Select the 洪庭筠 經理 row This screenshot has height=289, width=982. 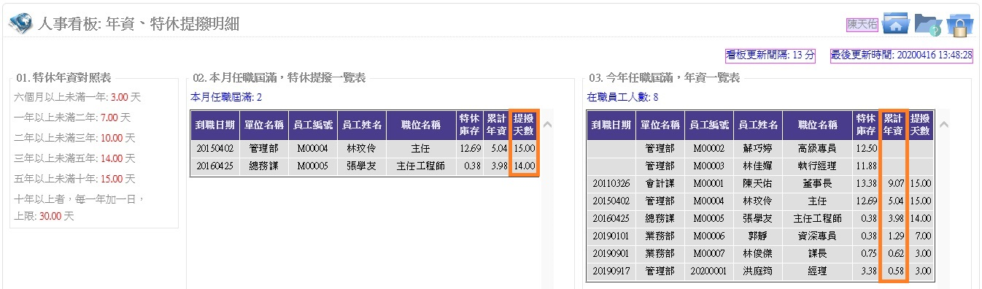(x=760, y=271)
